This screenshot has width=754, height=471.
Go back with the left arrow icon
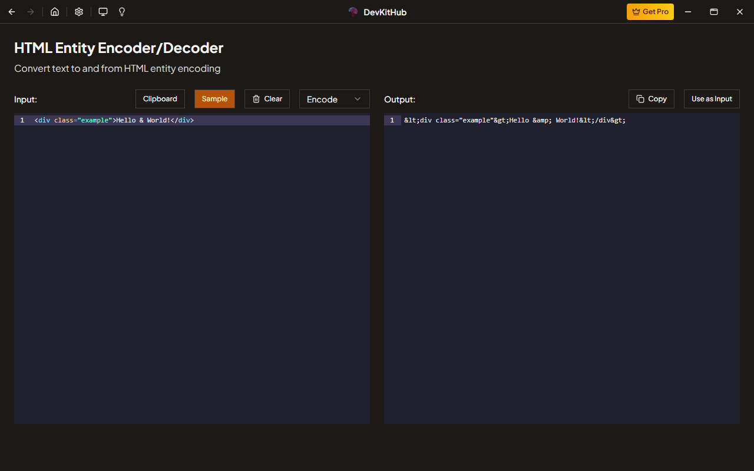tap(12, 12)
